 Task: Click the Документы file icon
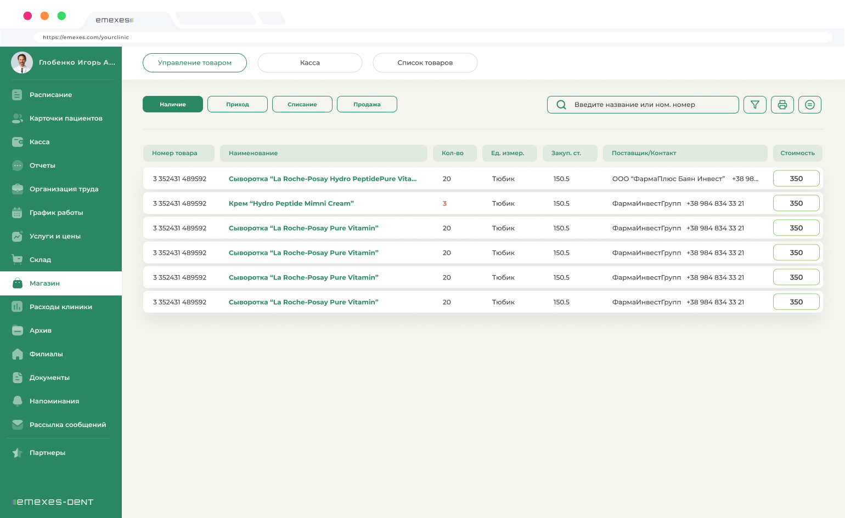(17, 378)
